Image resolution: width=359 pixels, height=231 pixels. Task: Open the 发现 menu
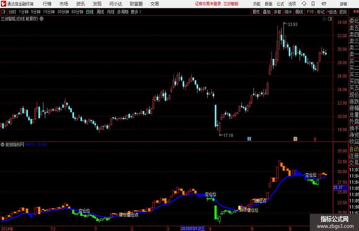(97, 4)
